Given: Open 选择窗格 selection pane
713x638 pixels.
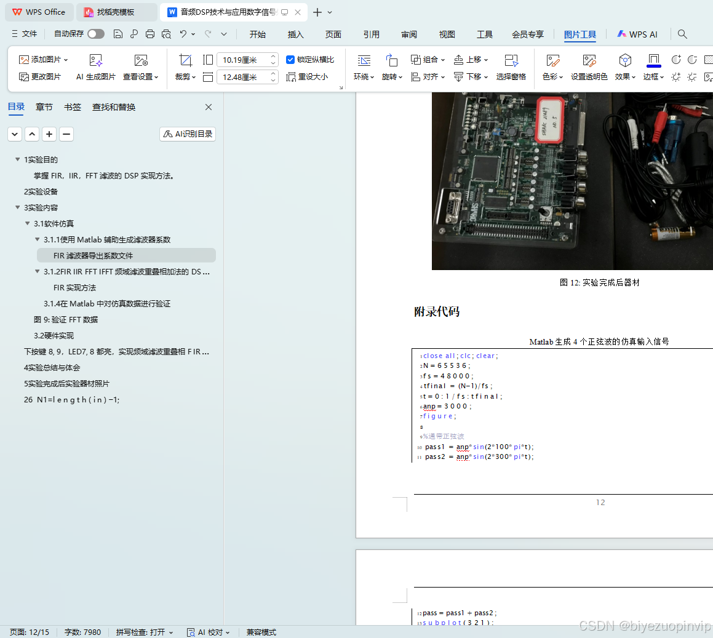Looking at the screenshot, I should tap(511, 67).
